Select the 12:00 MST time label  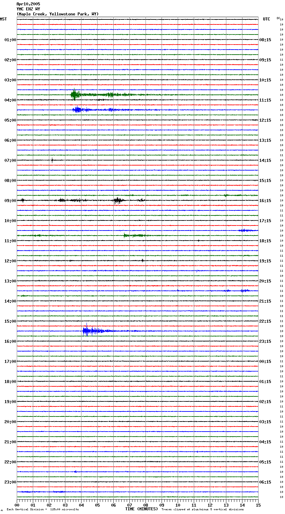pyautogui.click(x=10, y=261)
